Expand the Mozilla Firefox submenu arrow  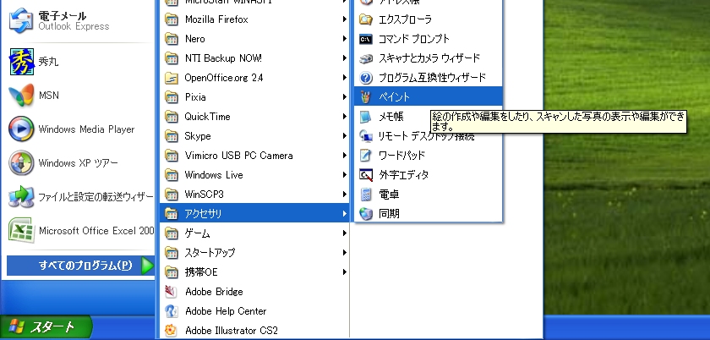(345, 19)
